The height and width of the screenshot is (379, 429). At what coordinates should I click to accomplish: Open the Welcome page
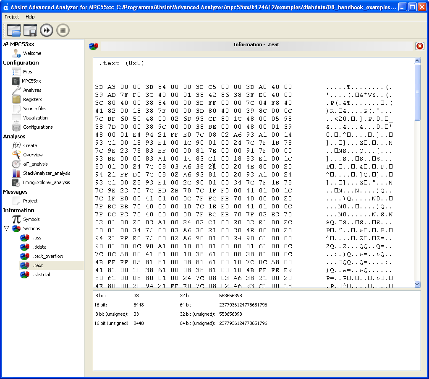32,53
